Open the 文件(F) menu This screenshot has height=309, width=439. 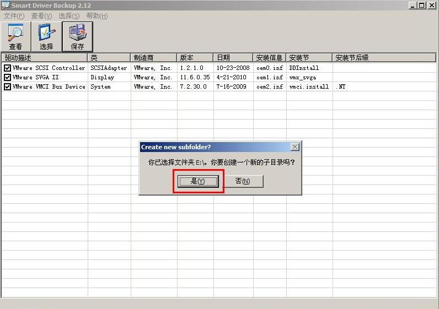14,16
